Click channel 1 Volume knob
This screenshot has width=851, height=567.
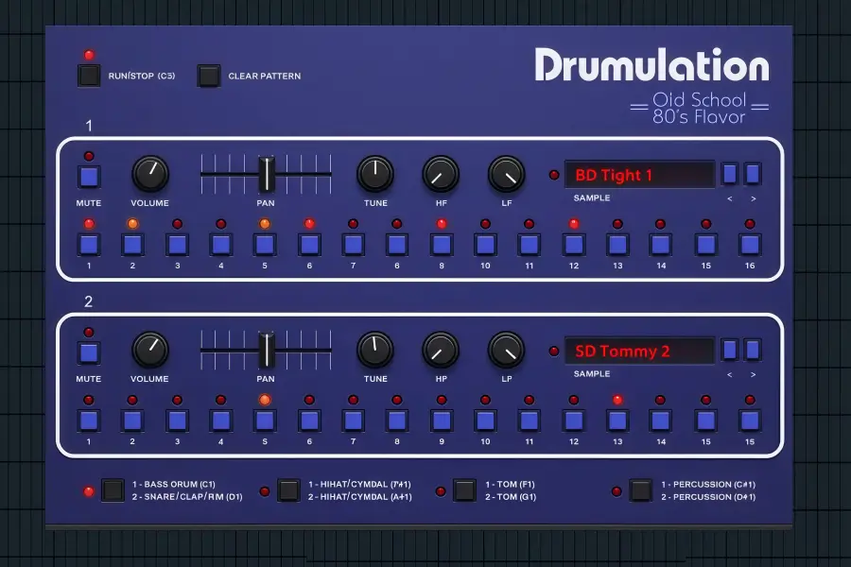click(150, 174)
